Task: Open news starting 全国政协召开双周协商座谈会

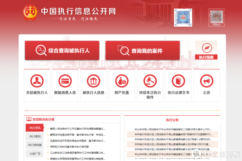Action: [x=77, y=141]
